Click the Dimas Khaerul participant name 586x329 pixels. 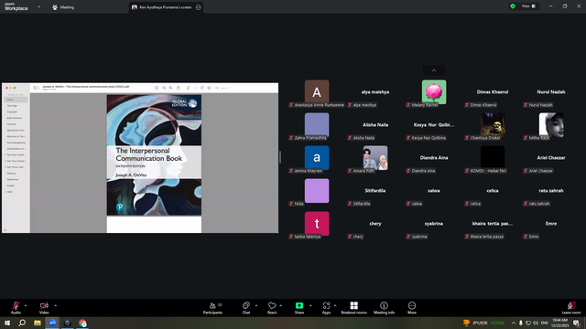click(x=493, y=91)
